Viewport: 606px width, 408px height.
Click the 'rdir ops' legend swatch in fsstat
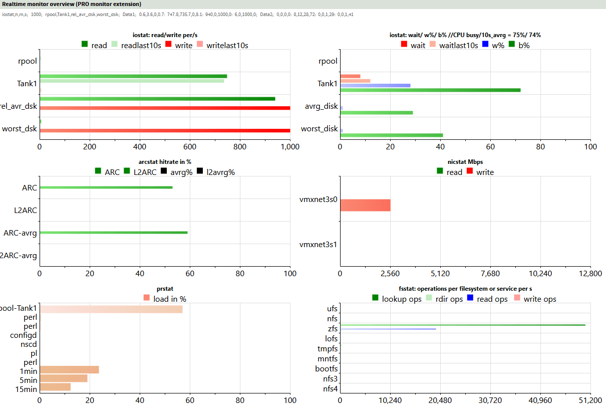(429, 298)
